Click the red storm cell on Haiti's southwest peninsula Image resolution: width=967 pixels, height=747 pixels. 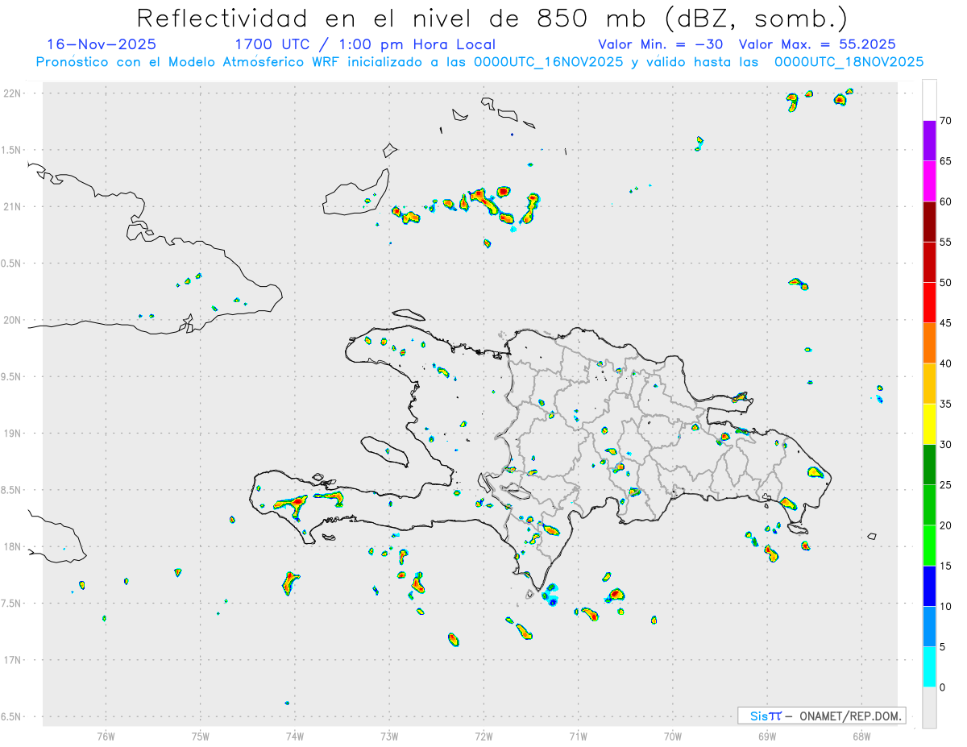coord(297,500)
